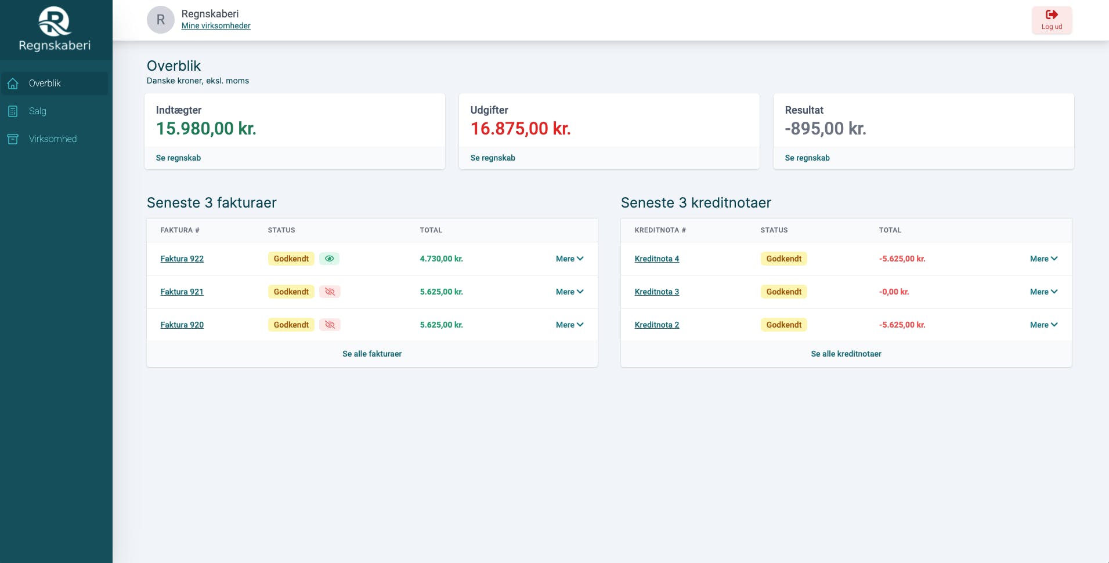Click Se regnskab under Udgifter

tap(493, 158)
